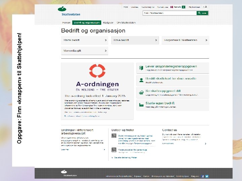The height and width of the screenshot is (181, 242).
Task: Click the Contact us heading
Action: [169, 130]
